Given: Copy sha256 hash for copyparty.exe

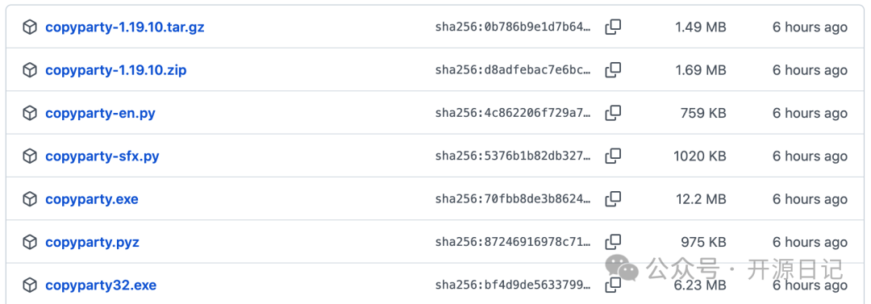Looking at the screenshot, I should (613, 199).
